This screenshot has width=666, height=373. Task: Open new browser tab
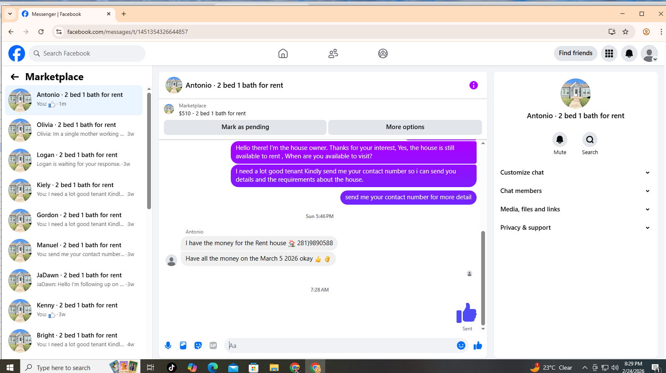(x=124, y=14)
